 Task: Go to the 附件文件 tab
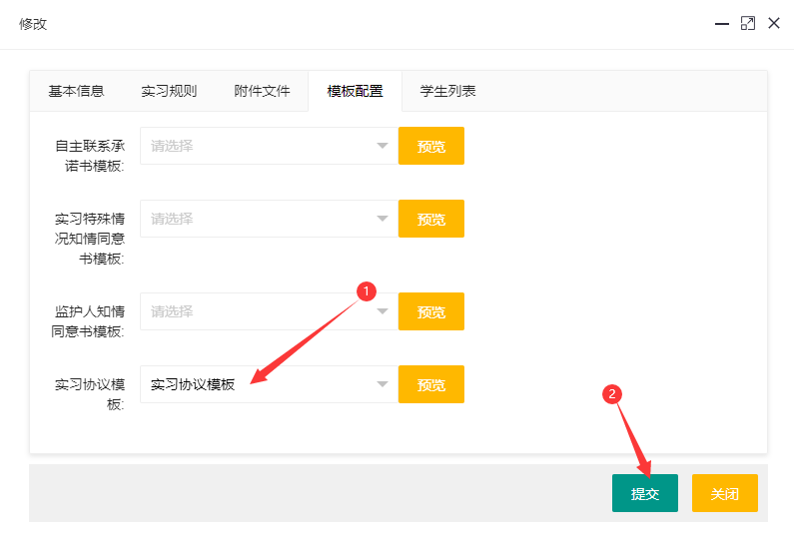(262, 91)
